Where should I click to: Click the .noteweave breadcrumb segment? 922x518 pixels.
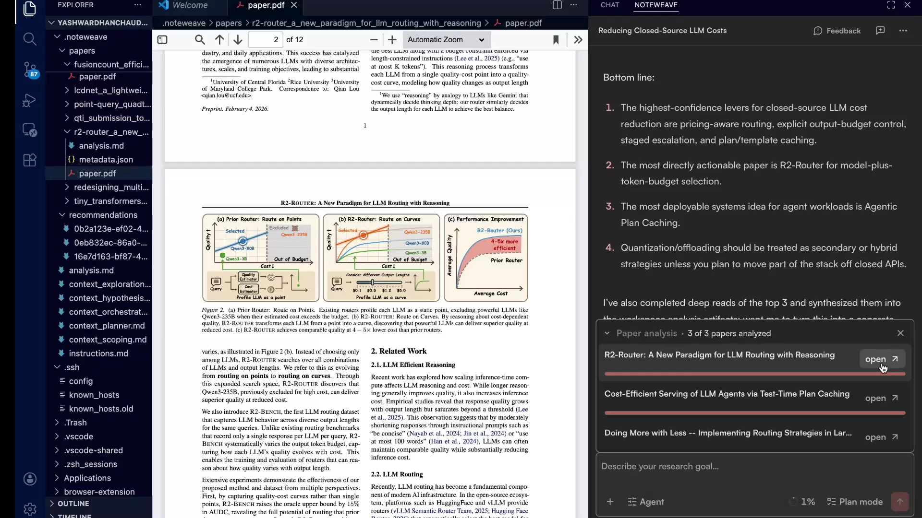click(184, 23)
